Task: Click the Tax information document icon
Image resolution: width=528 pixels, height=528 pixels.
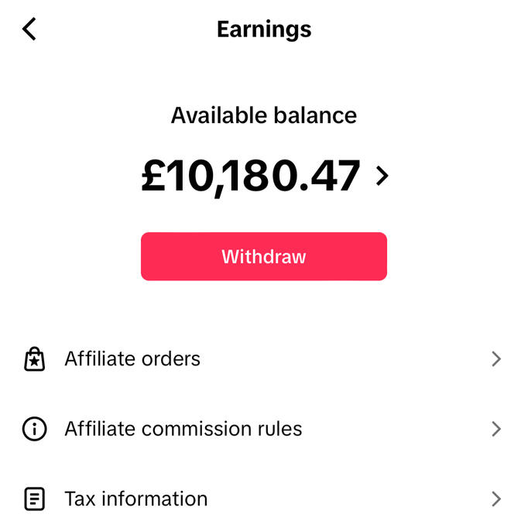Action: [35, 499]
